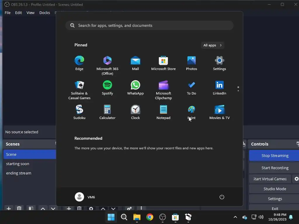Open Calculator
Viewport: 299px width, 224px height.
click(107, 112)
